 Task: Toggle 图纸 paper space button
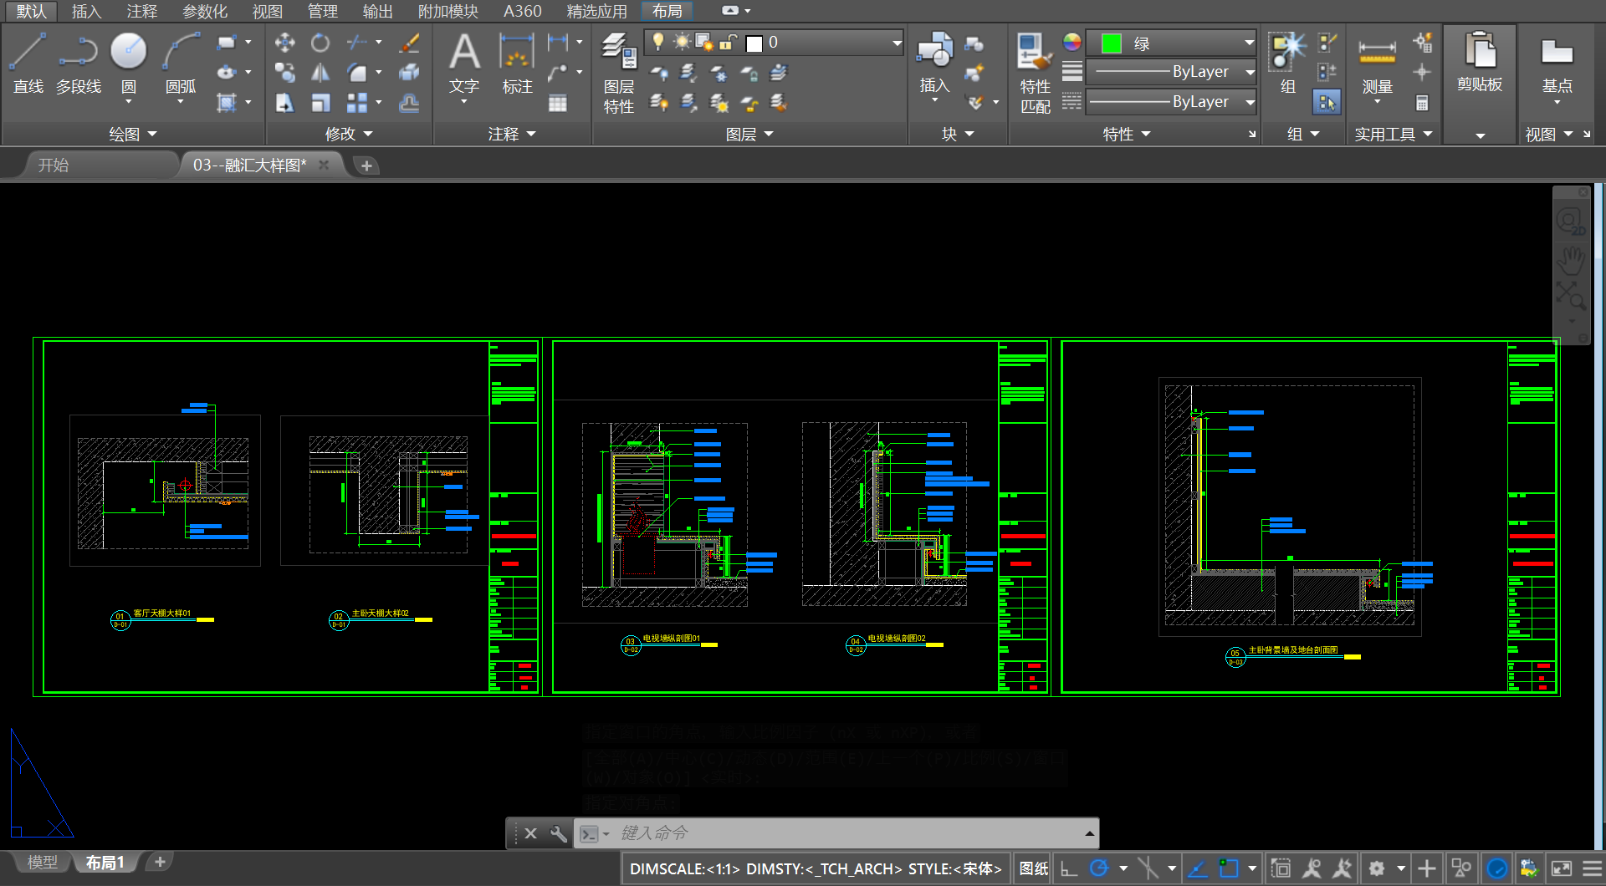[x=1034, y=868]
